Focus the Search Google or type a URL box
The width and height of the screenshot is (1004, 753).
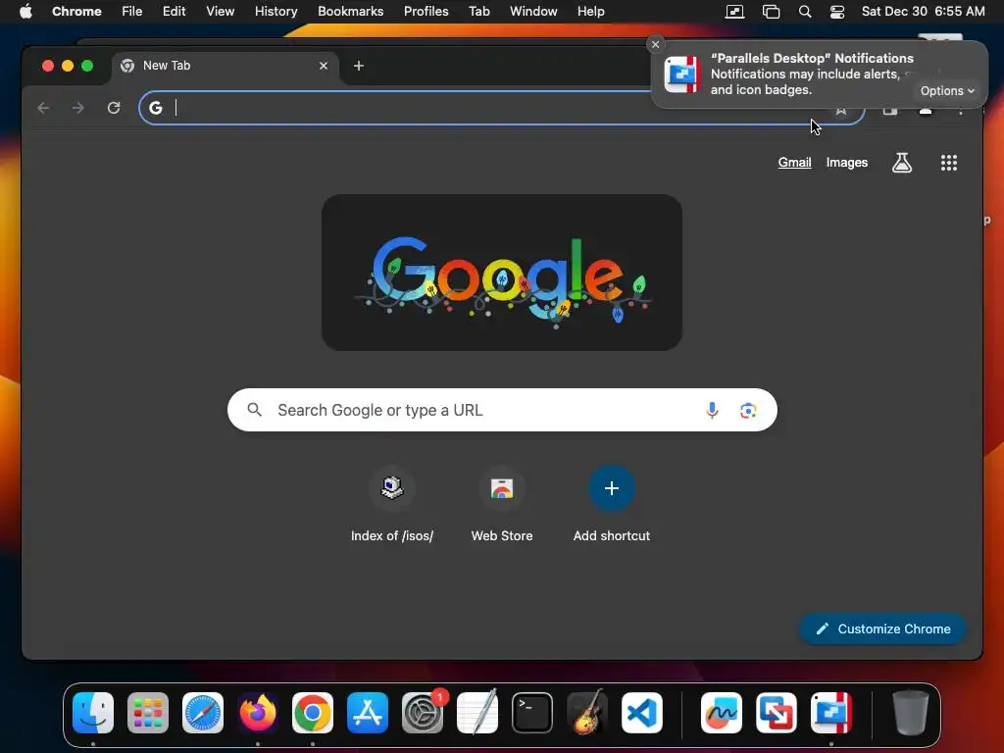[x=502, y=410]
